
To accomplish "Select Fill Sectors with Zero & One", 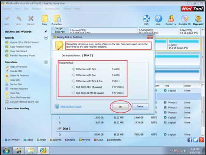I will click(88, 81).
